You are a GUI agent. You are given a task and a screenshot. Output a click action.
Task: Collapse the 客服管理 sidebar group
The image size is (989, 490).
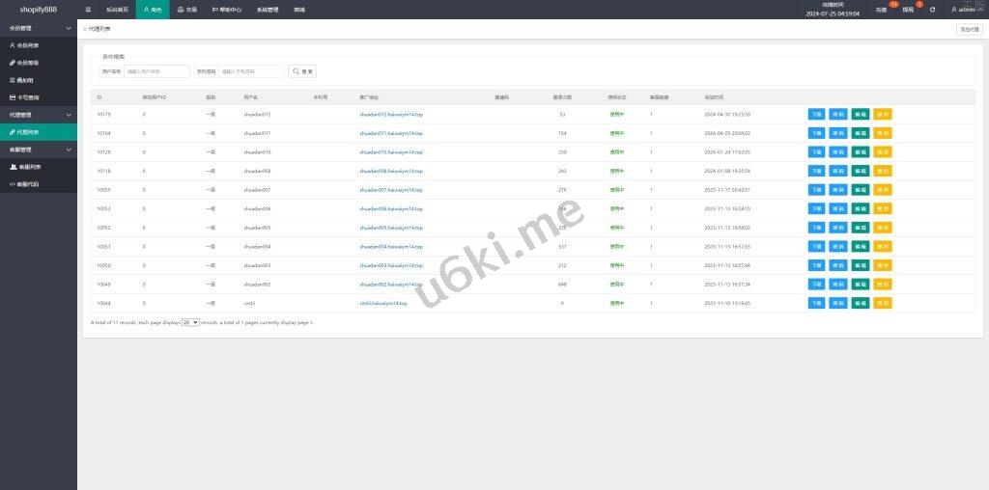tap(39, 150)
